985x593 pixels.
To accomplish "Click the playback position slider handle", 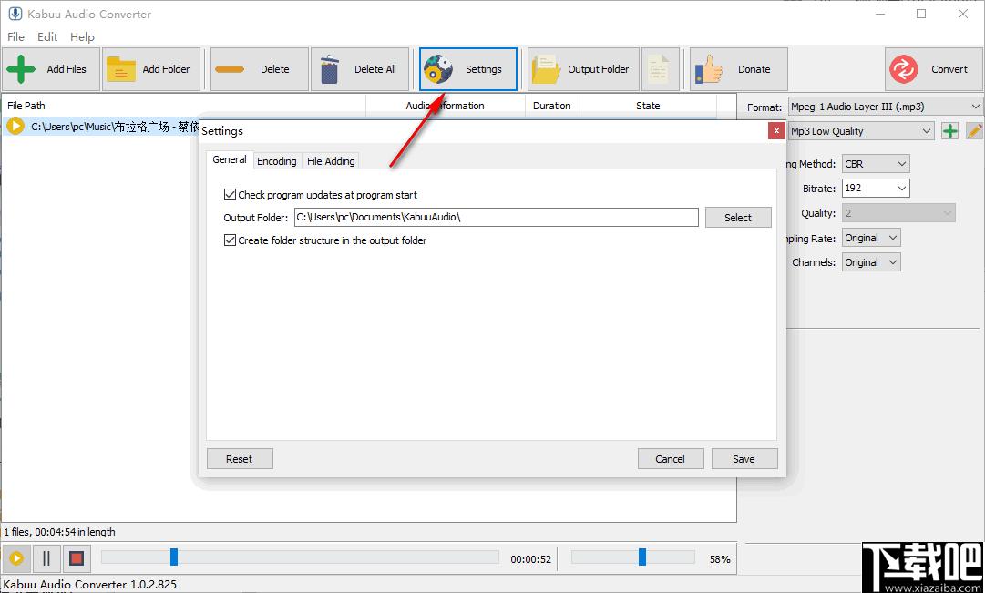I will point(174,557).
